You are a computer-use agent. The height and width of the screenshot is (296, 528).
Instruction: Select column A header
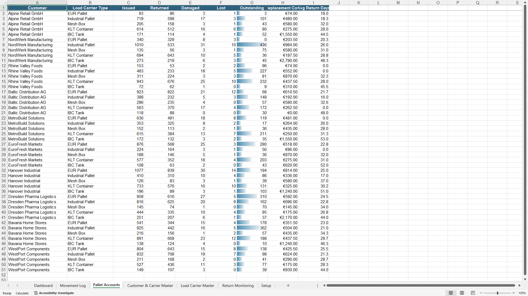(37, 3)
